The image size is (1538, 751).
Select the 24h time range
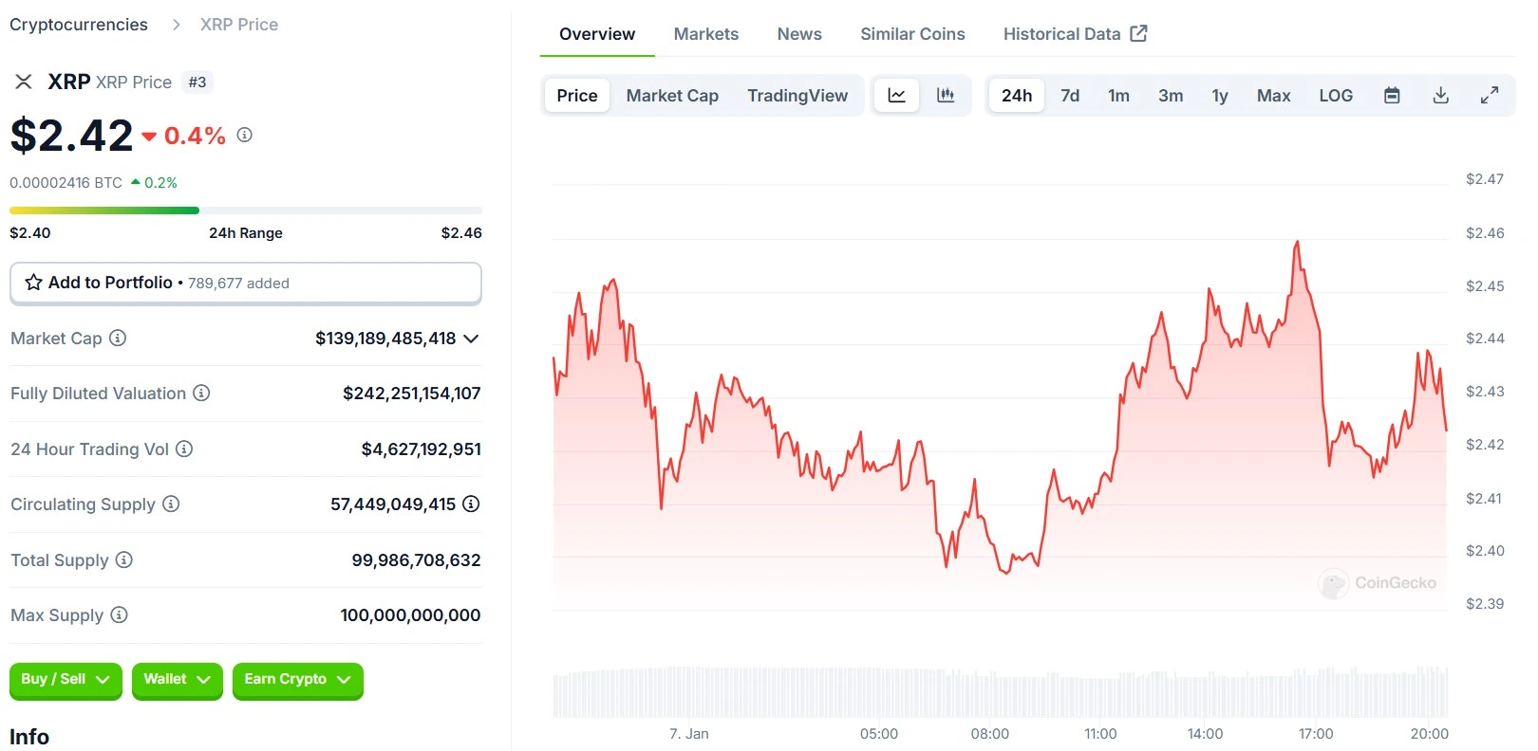1017,95
